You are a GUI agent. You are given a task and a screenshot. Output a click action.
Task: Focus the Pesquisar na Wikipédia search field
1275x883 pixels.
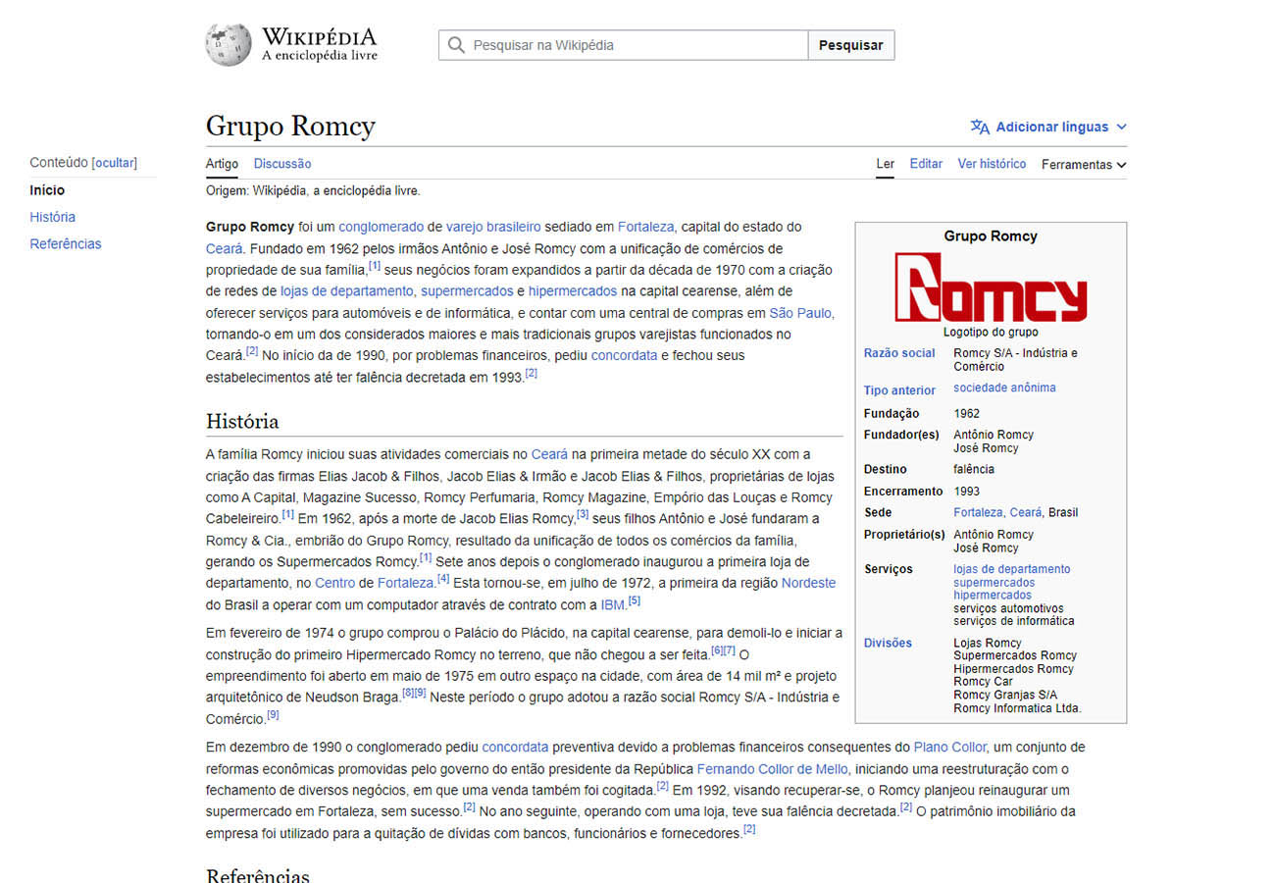coord(624,45)
